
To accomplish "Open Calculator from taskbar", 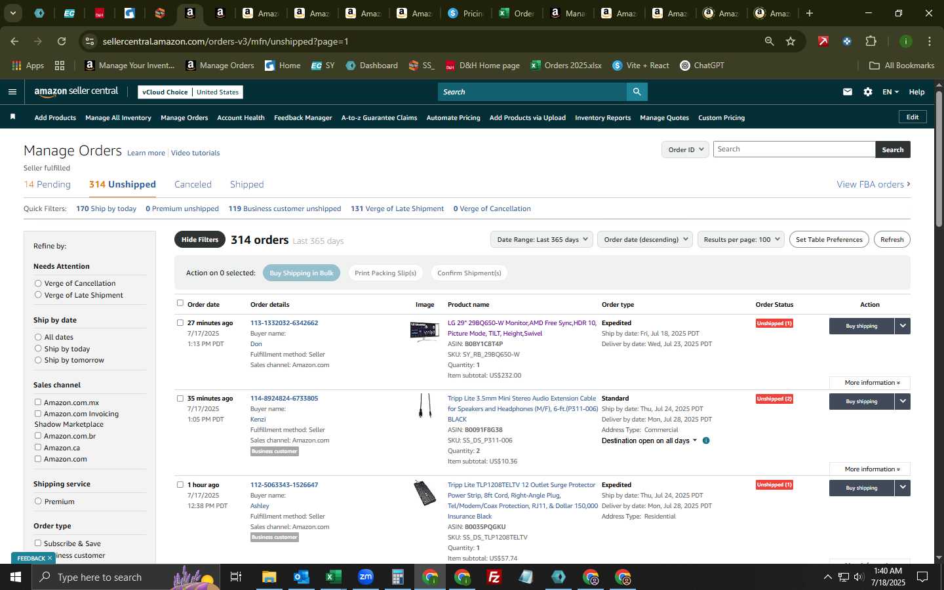I will (397, 577).
